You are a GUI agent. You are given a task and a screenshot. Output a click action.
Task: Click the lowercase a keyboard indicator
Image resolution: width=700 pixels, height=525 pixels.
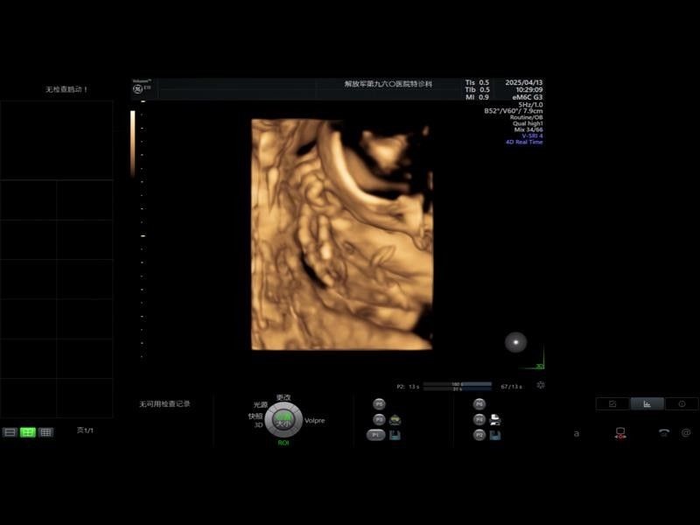click(577, 433)
